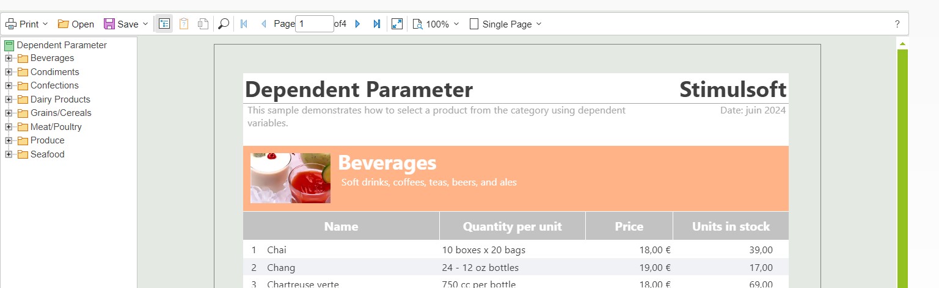Viewport: 939px width, 288px height.
Task: Click the Beverages banner heading
Action: coord(387,163)
